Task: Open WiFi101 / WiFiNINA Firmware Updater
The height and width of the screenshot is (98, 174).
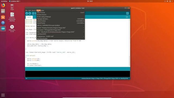Action: click(61, 25)
